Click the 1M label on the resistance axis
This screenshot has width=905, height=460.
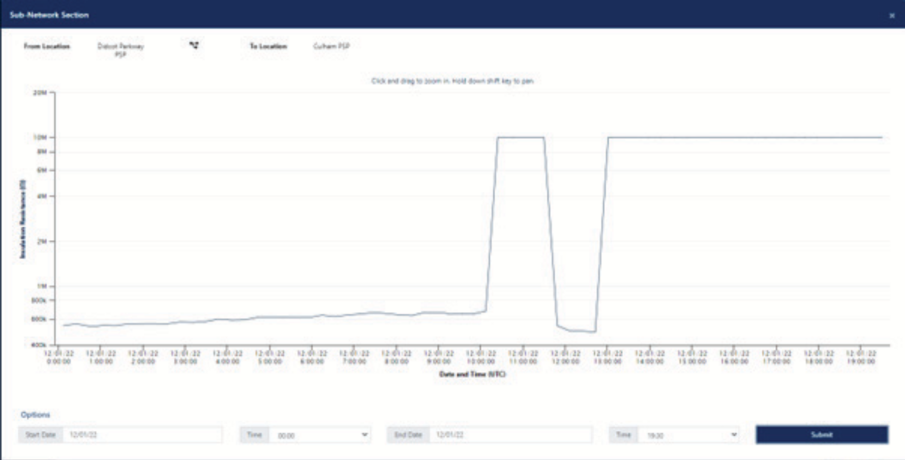42,286
